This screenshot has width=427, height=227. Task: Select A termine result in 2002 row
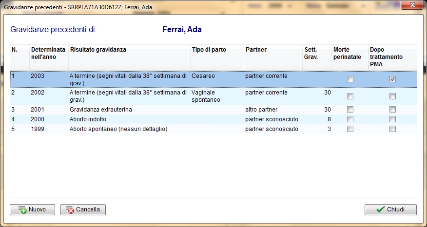pyautogui.click(x=129, y=96)
